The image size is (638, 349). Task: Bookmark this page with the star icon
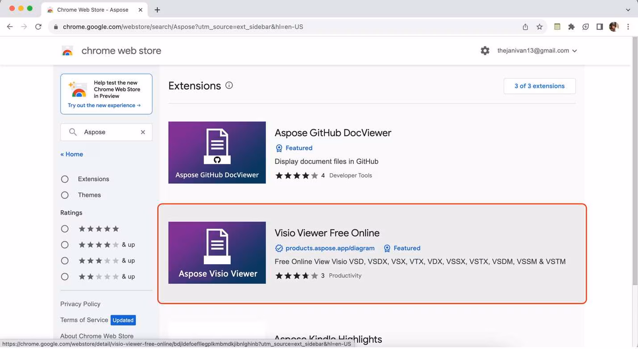coord(539,27)
